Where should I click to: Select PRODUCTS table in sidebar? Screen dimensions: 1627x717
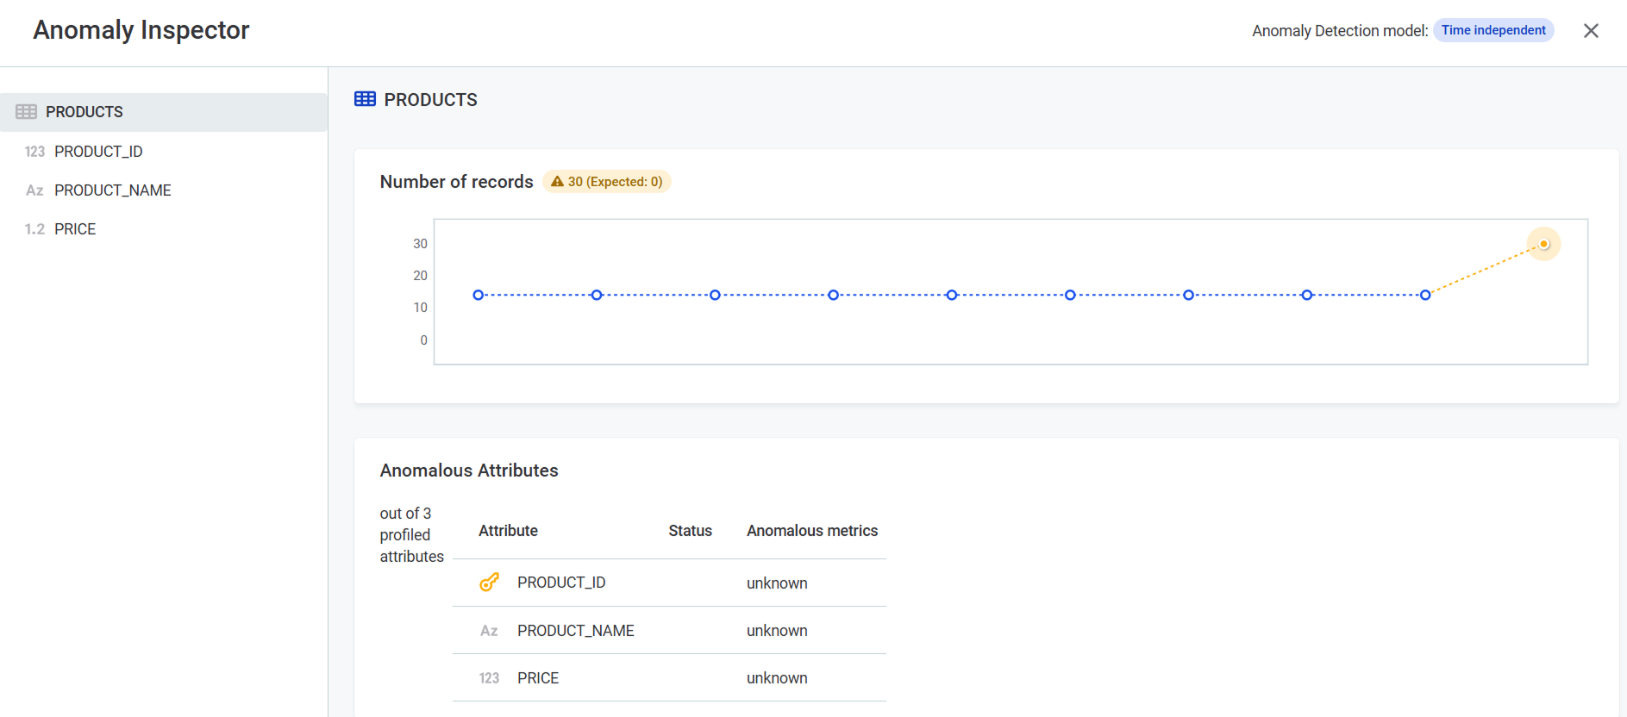[84, 112]
